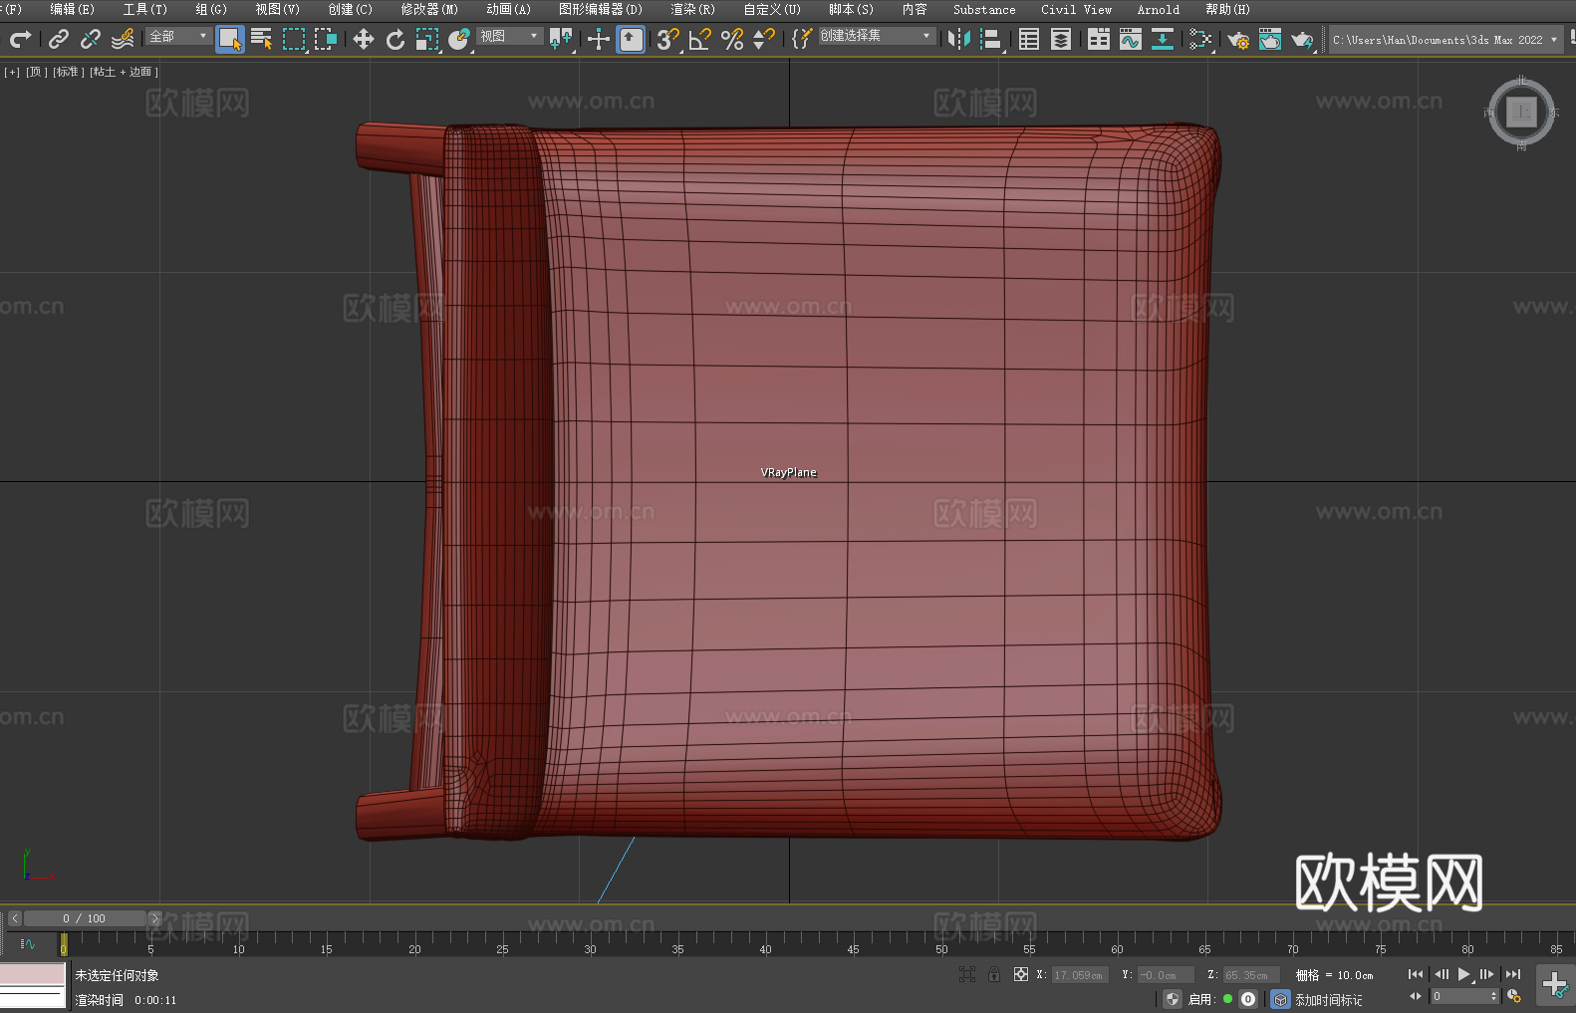This screenshot has width=1576, height=1013.
Task: Open Mini Curve Editor icon on track bar
Action: tap(28, 943)
